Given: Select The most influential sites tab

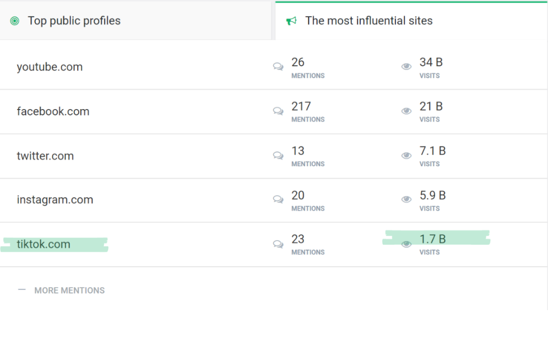Looking at the screenshot, I should (369, 21).
